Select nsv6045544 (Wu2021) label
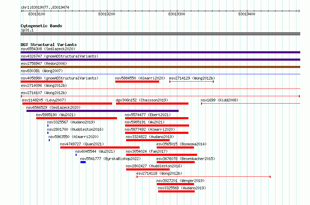Viewport: 310px width, 205px height. click(x=95, y=151)
